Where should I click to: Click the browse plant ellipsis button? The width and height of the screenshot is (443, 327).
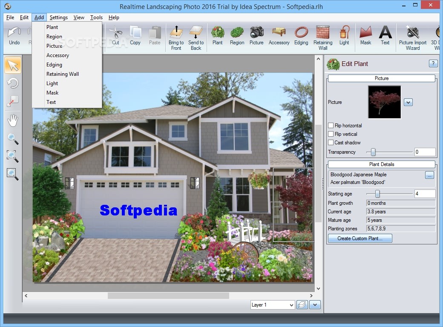(429, 175)
